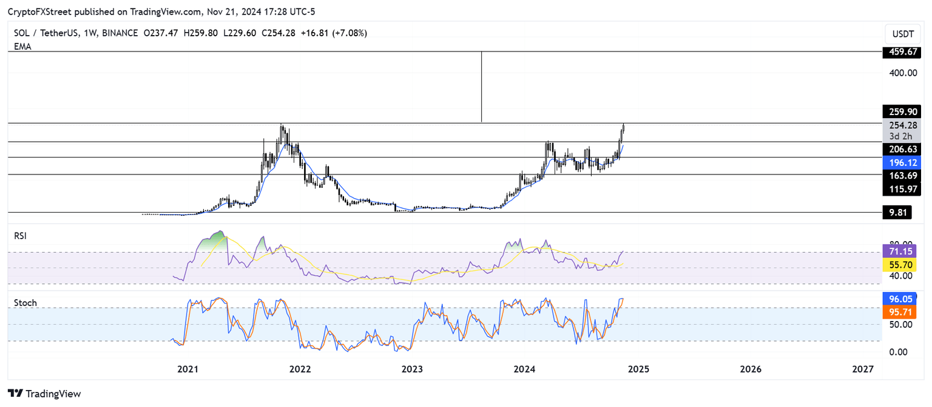Click the 2027 label on time axis

point(862,369)
